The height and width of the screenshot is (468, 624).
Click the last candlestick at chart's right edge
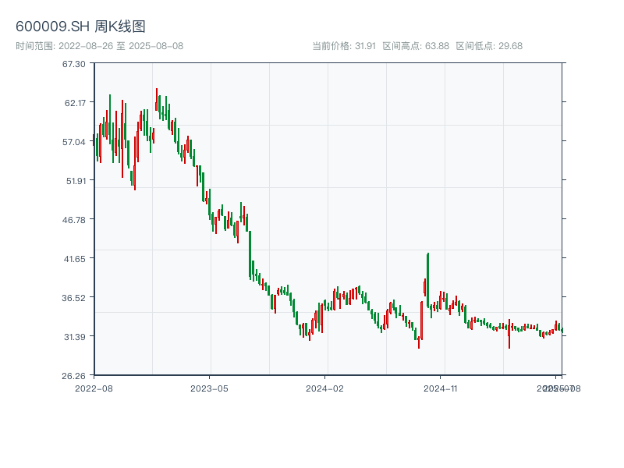562,330
